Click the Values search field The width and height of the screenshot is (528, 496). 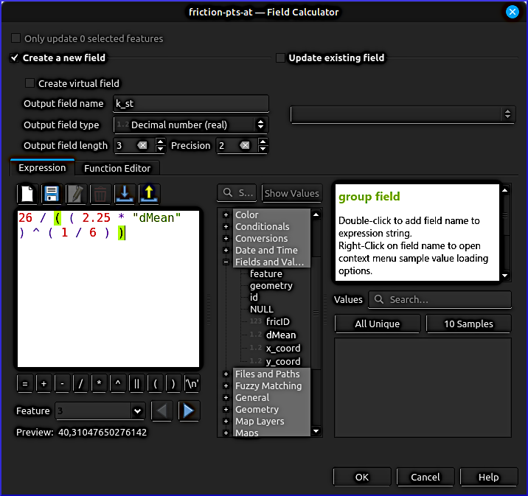tap(440, 299)
